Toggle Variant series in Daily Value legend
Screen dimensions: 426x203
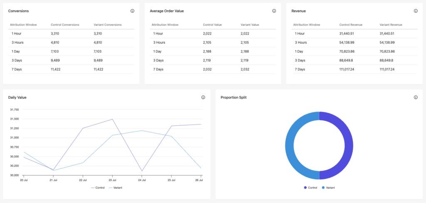click(116, 188)
